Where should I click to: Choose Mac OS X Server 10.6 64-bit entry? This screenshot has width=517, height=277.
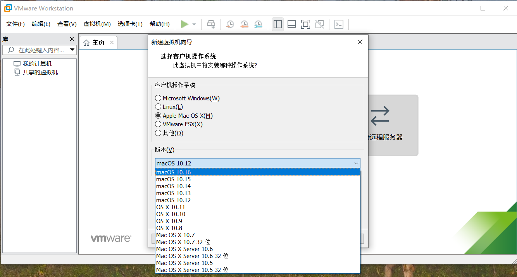tap(258, 249)
